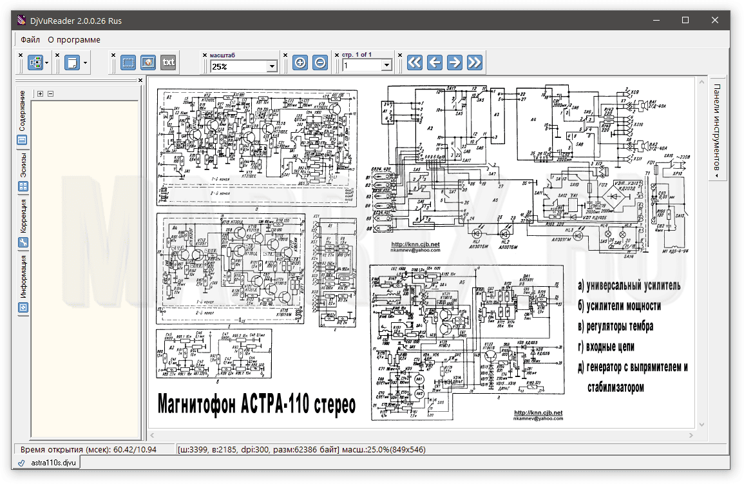Viewport: 744px width, 484px height.
Task: Close the стр. page number toolbar section
Action: (x=337, y=55)
